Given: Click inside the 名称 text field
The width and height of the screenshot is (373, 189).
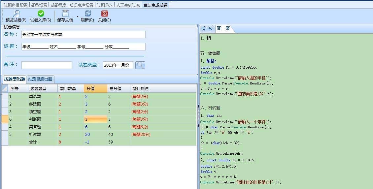Looking at the screenshot, I should [x=83, y=35].
